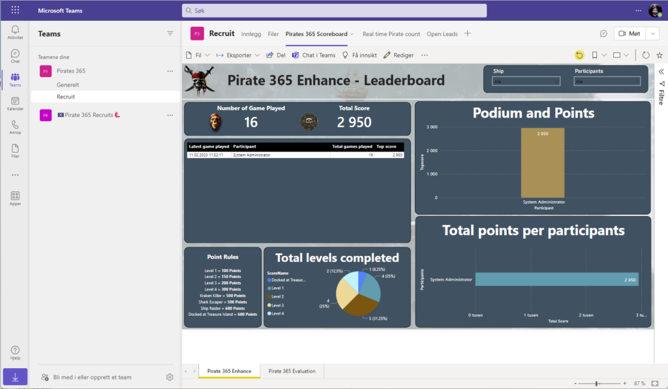This screenshot has width=668, height=389.
Task: Click Del share button
Action: tap(276, 55)
